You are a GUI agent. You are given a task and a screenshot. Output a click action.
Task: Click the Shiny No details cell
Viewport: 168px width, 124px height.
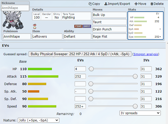pyautogui.click(x=57, y=16)
